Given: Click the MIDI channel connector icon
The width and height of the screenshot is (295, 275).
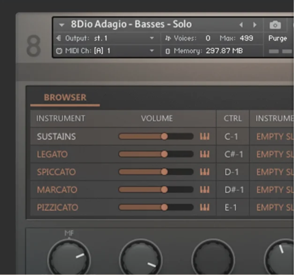Looking at the screenshot, I should click(59, 51).
